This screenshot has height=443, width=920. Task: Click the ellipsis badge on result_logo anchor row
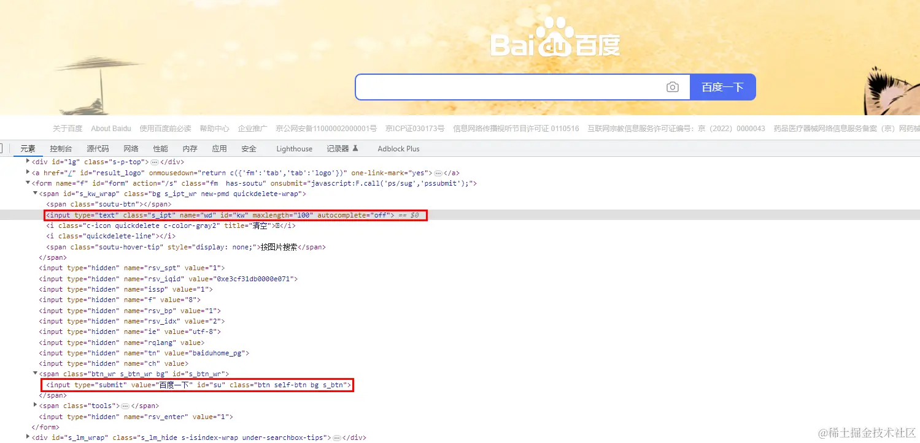point(438,173)
